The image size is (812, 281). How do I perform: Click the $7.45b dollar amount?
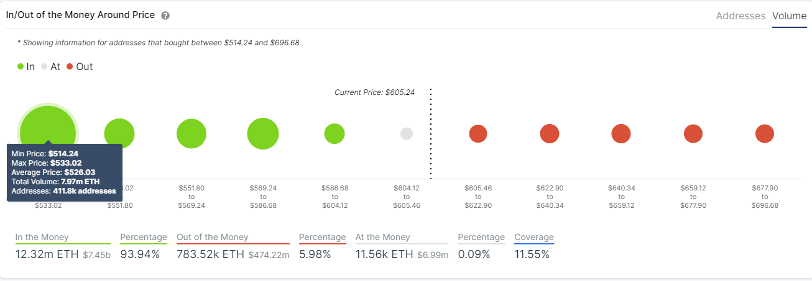(x=96, y=255)
